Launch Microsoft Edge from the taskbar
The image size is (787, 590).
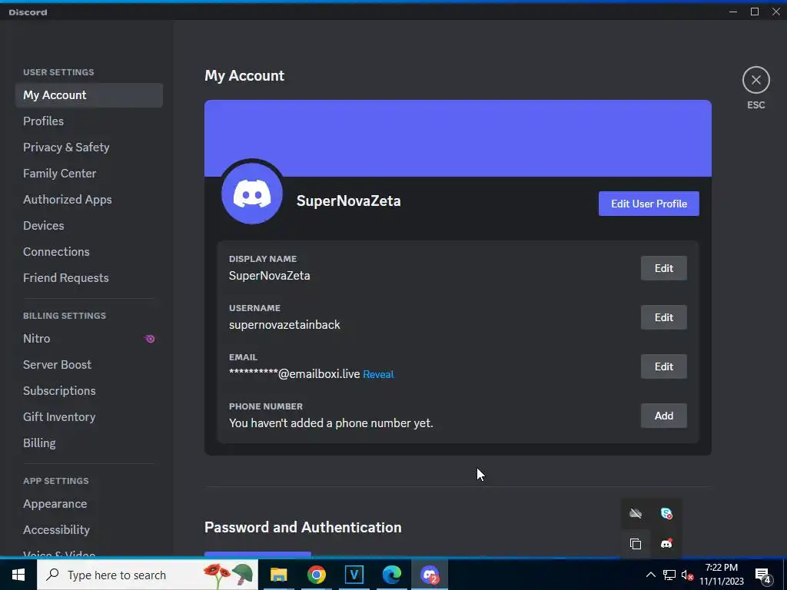pos(391,575)
